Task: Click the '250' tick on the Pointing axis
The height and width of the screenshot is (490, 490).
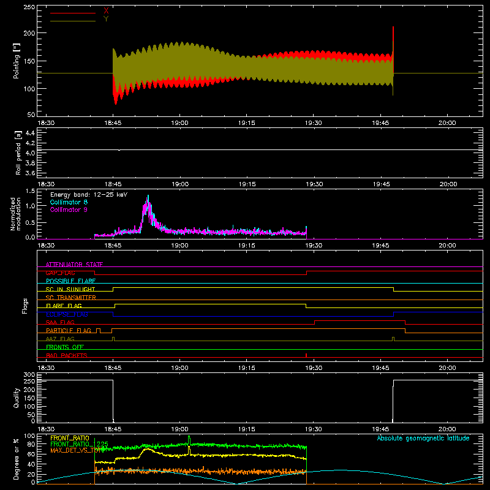Action: (29, 7)
